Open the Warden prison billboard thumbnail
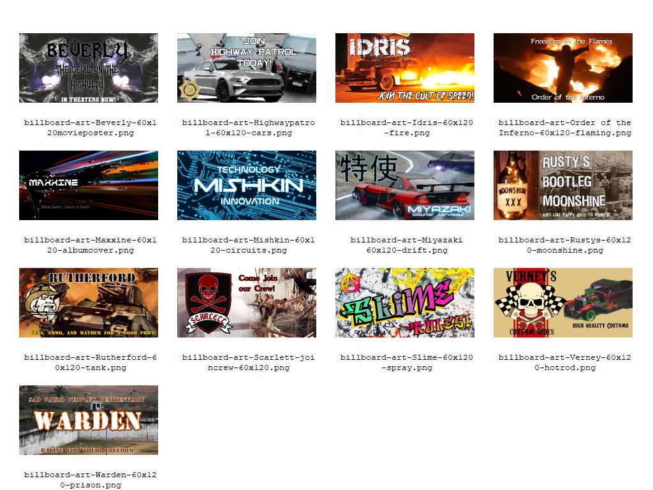 (89, 420)
